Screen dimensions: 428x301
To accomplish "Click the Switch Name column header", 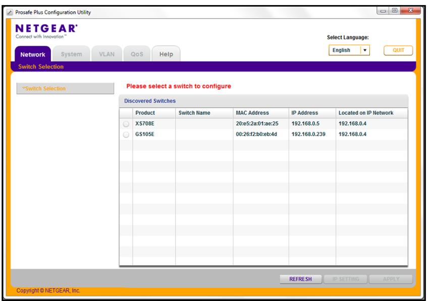I will [x=204, y=113].
